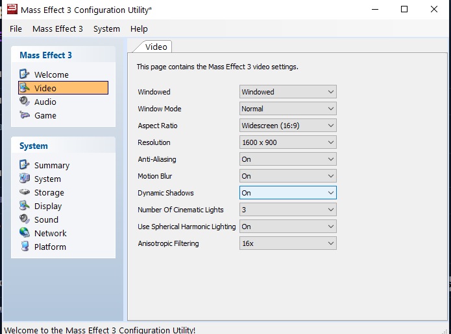451x334 pixels.
Task: Click the Resolution label
Action: pos(154,142)
